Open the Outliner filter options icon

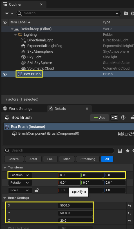click(9, 14)
